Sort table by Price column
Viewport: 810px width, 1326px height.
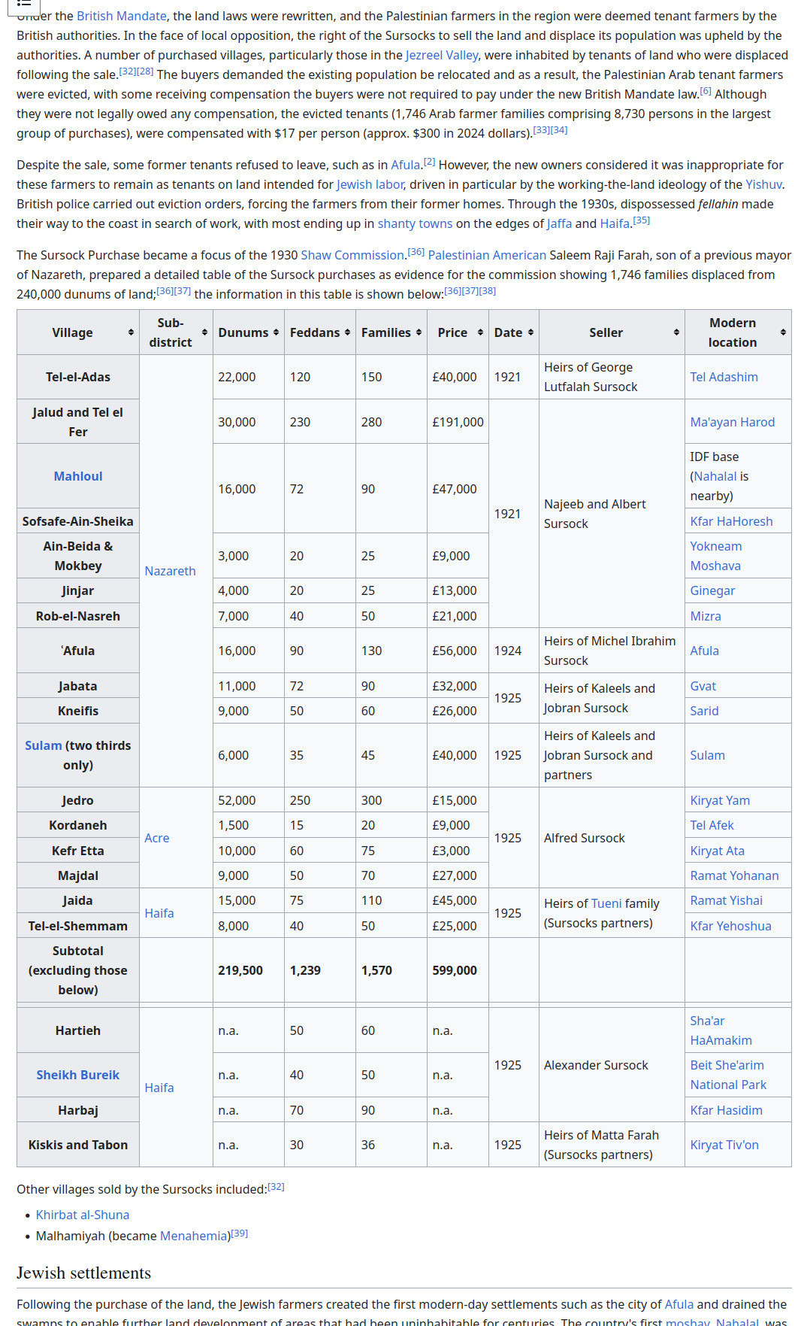click(458, 332)
